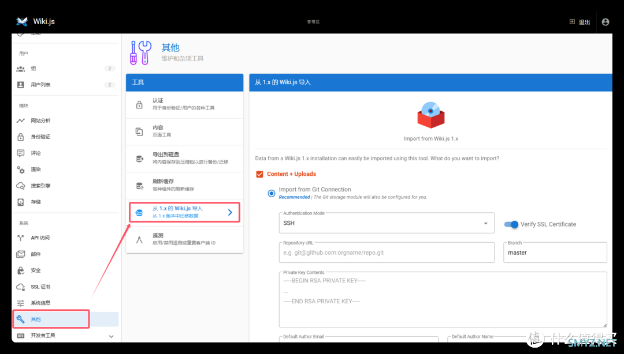This screenshot has width=624, height=354.
Task: Open 刷新缓存 tool entry
Action: click(185, 186)
